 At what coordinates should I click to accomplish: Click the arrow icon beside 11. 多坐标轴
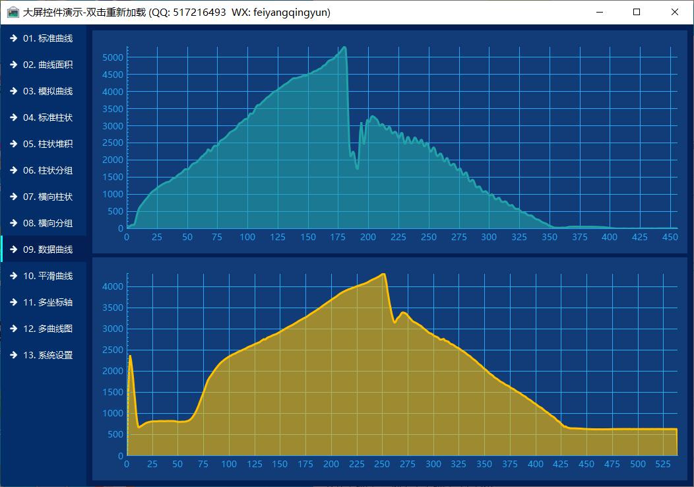coord(13,302)
